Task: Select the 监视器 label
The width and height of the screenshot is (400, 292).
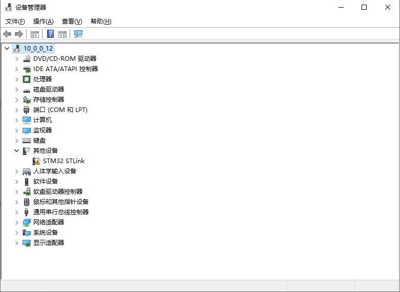Action: [43, 130]
